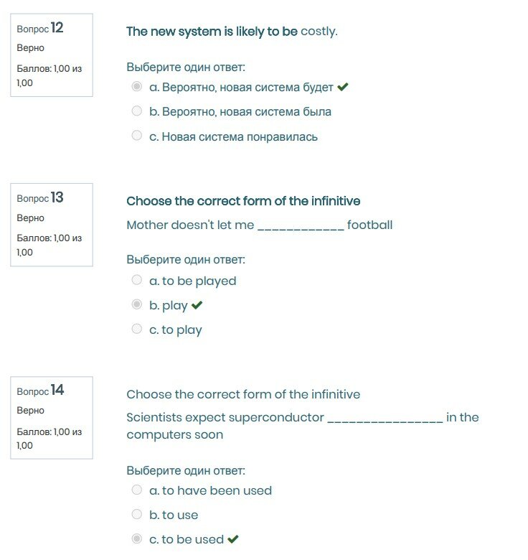The height and width of the screenshot is (560, 528).
Task: Click the answer label 'c. to play'
Action: (x=176, y=330)
